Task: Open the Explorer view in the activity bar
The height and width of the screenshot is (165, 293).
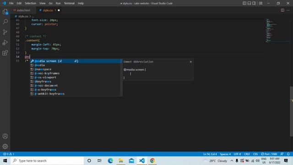Action: pos(5,12)
